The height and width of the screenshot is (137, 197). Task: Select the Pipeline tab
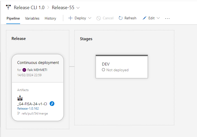13,18
